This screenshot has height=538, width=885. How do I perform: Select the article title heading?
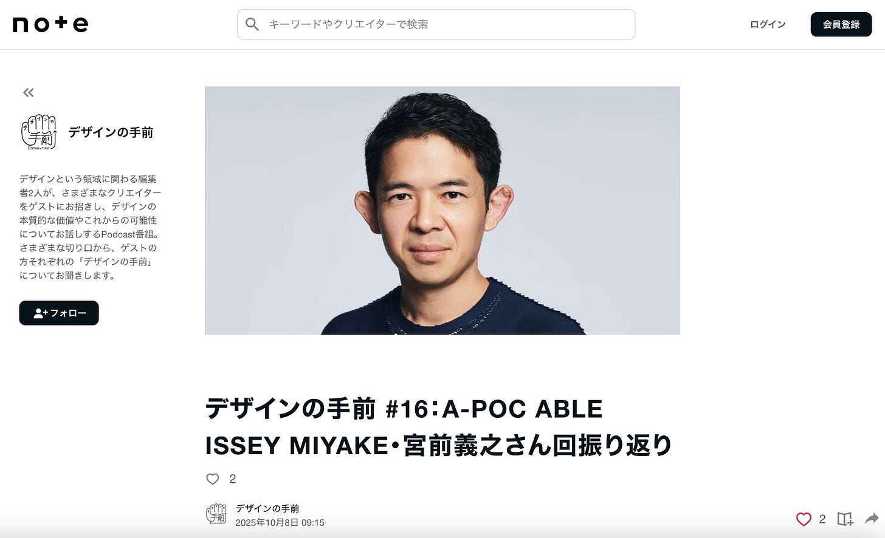[439, 427]
